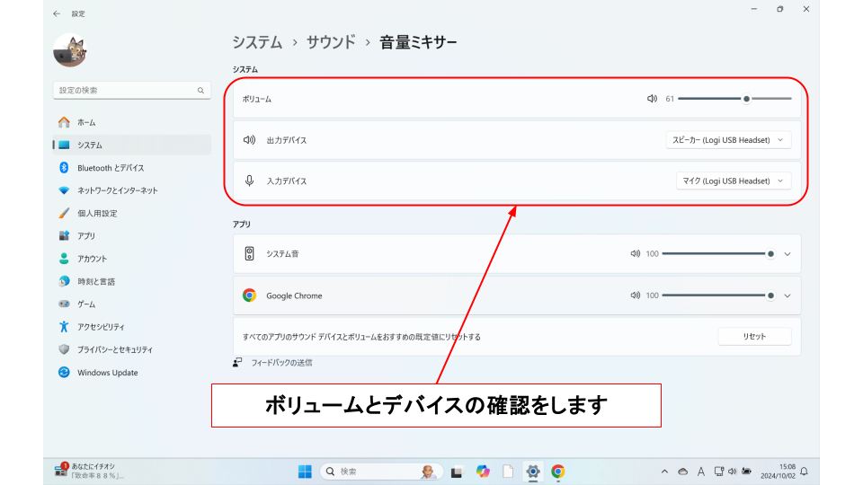Mute Google Chrome's volume speaker icon
Image resolution: width=863 pixels, height=485 pixels.
(x=636, y=295)
